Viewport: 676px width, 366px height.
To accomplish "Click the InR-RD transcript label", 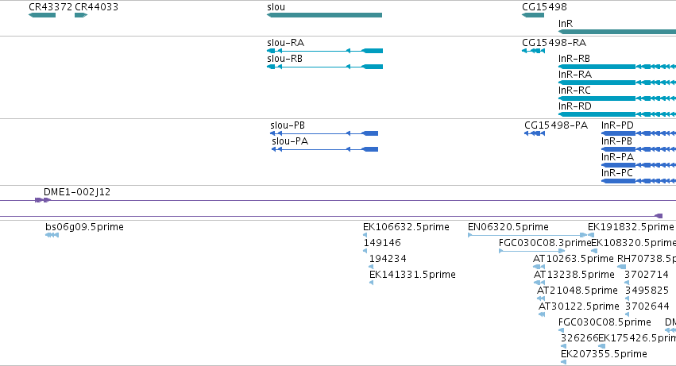I will click(574, 106).
